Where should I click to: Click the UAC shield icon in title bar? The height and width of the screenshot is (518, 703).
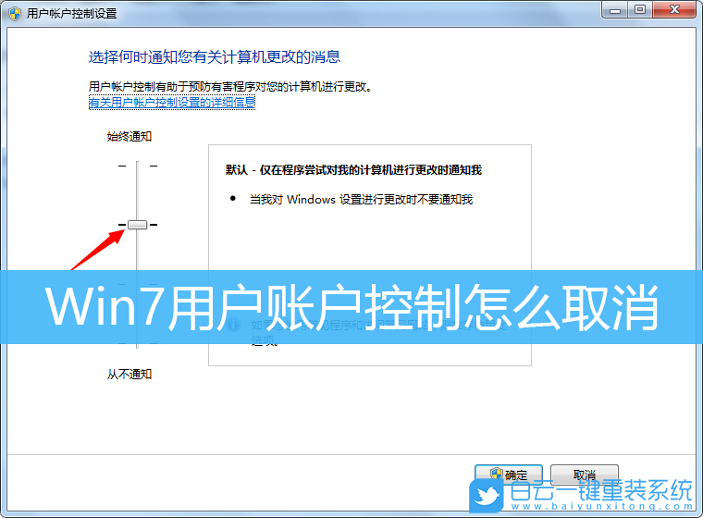click(15, 13)
